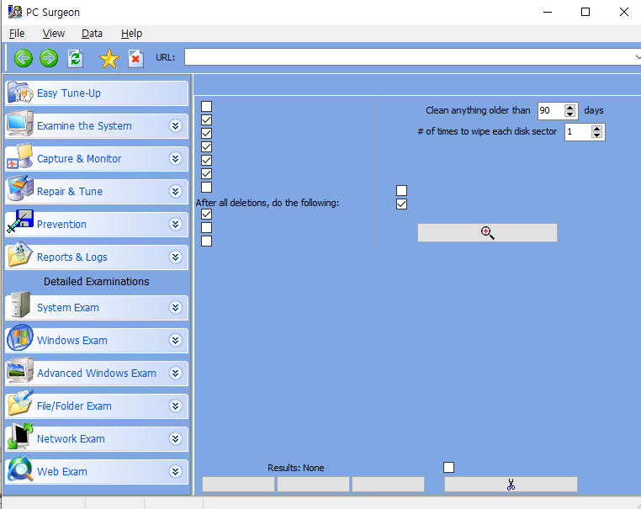Uncheck the box directly below 'After all deletions' label
The image size is (641, 509).
[206, 215]
